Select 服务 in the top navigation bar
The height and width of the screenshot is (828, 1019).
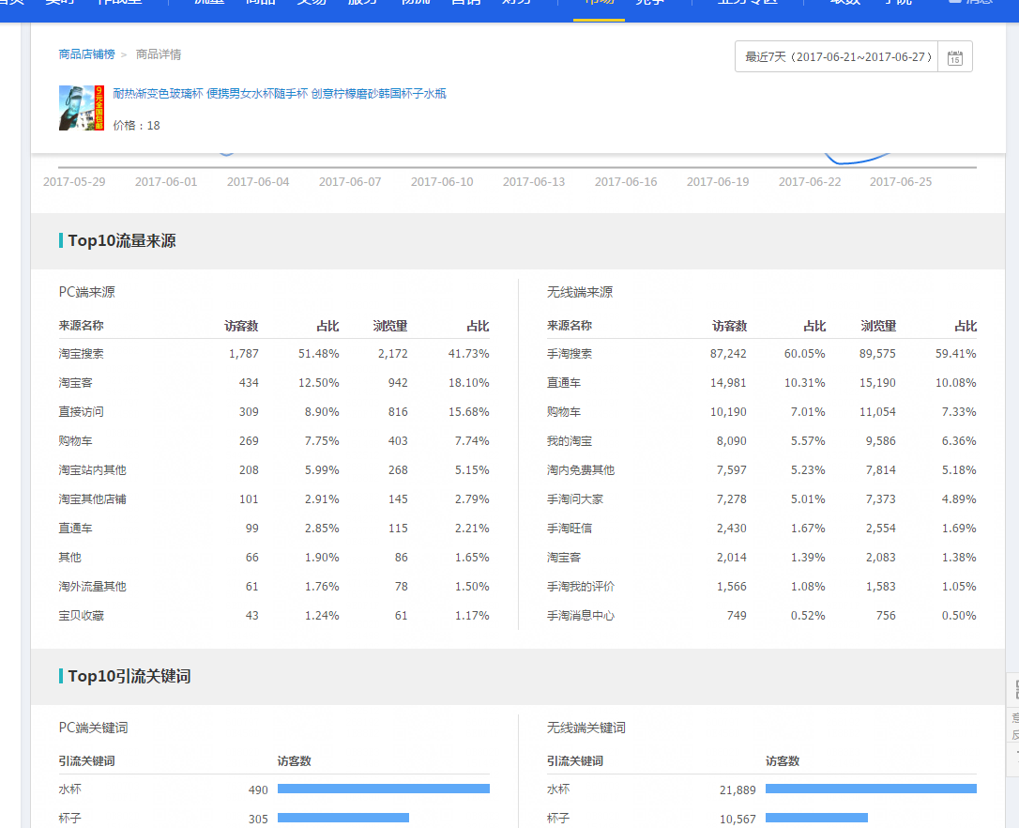point(363,4)
